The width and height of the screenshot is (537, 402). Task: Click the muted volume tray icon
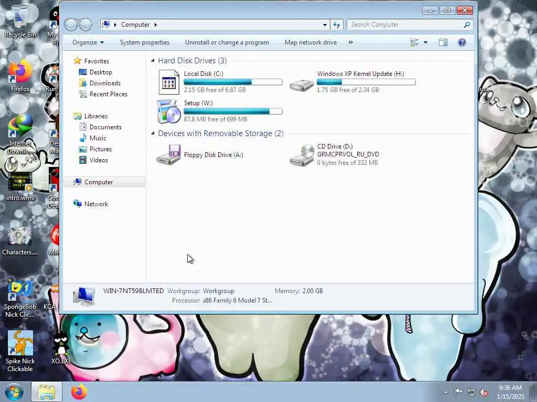coord(484,393)
